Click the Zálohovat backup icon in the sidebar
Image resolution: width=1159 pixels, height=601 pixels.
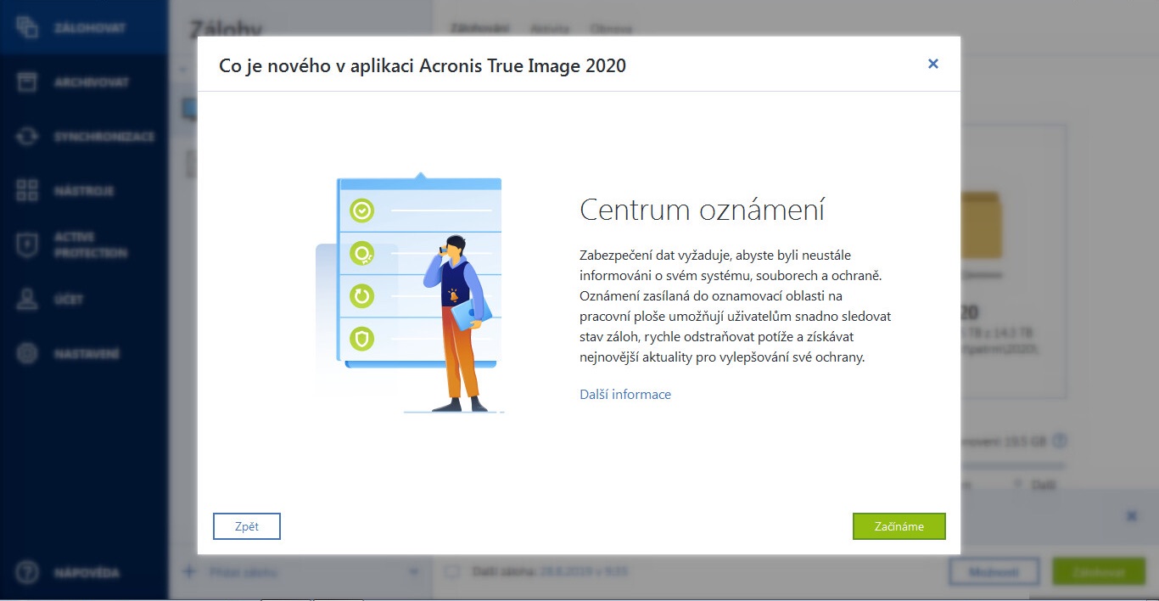pos(27,27)
